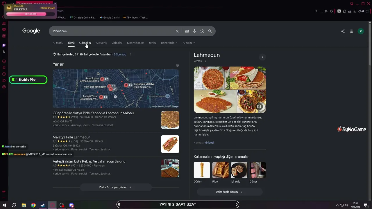Search tabs using the title bar magnifier

click(352, 3)
